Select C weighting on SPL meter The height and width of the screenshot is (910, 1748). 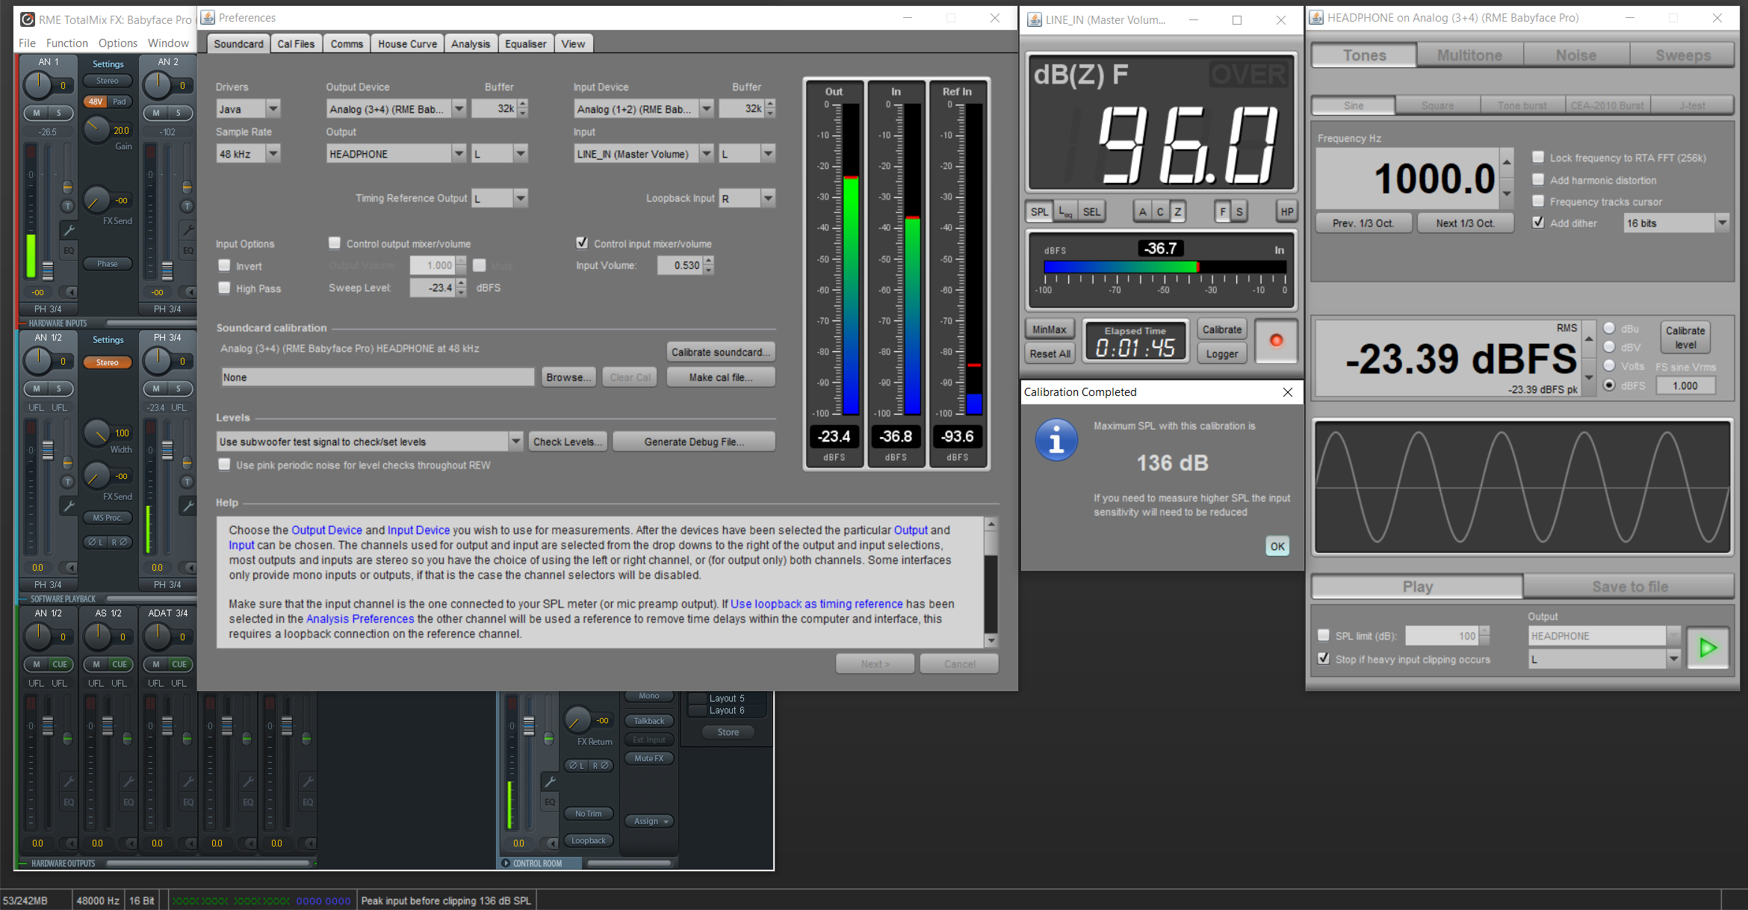(1160, 212)
